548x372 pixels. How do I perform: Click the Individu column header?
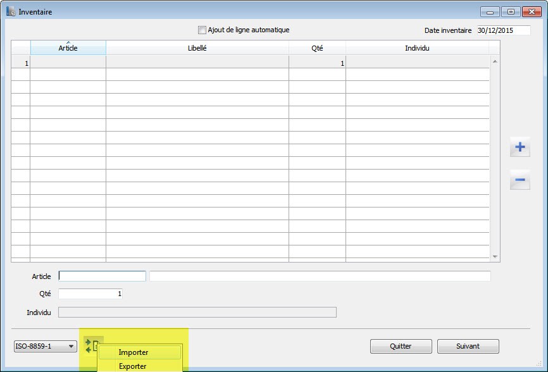coord(417,48)
